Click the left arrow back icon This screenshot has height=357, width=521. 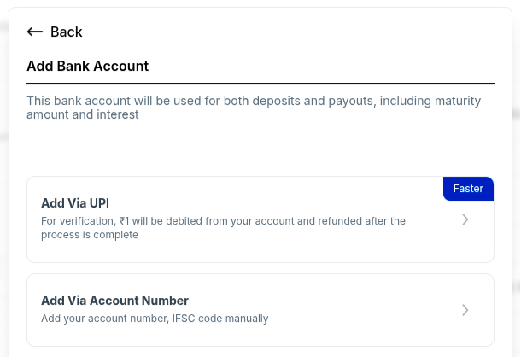click(35, 32)
